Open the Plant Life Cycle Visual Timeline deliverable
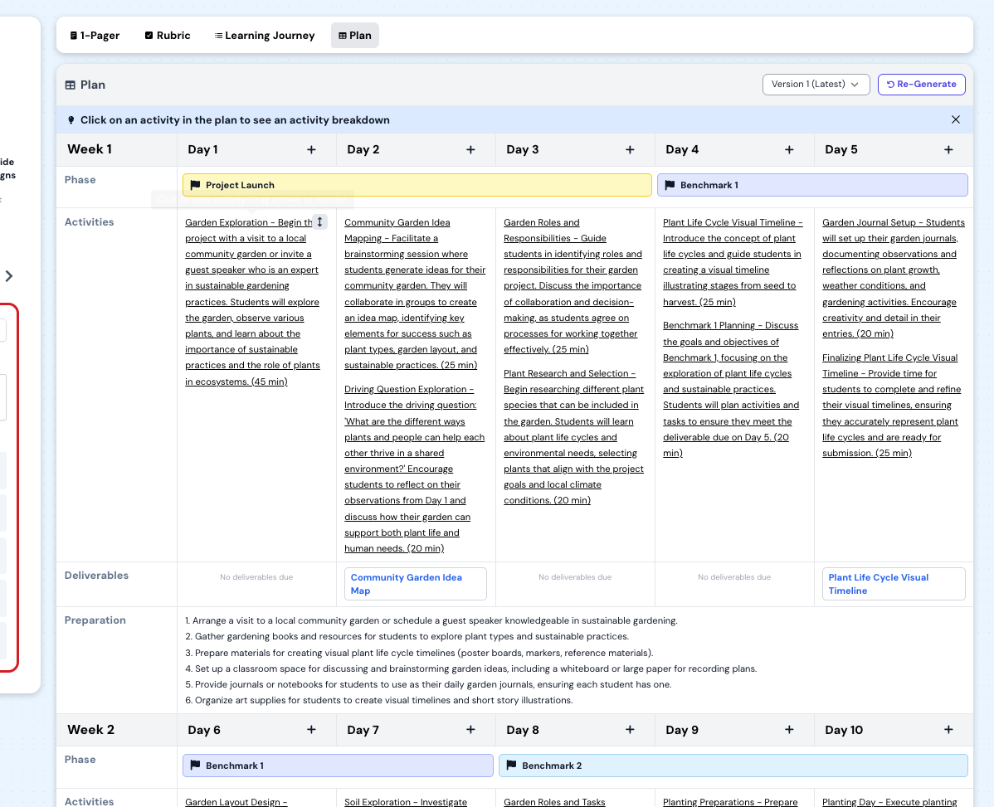Screen dimensions: 994x807 894,584
